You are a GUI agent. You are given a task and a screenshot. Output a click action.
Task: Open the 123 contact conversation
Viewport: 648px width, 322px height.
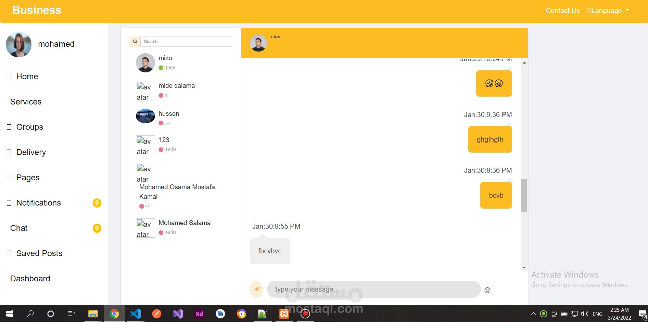click(181, 145)
